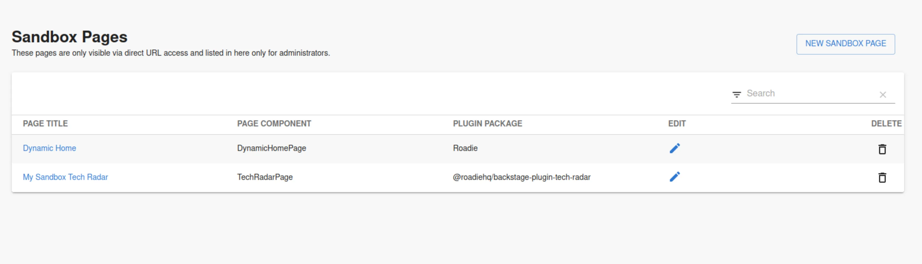Sort table by the PAGE TITLE column

tap(45, 123)
